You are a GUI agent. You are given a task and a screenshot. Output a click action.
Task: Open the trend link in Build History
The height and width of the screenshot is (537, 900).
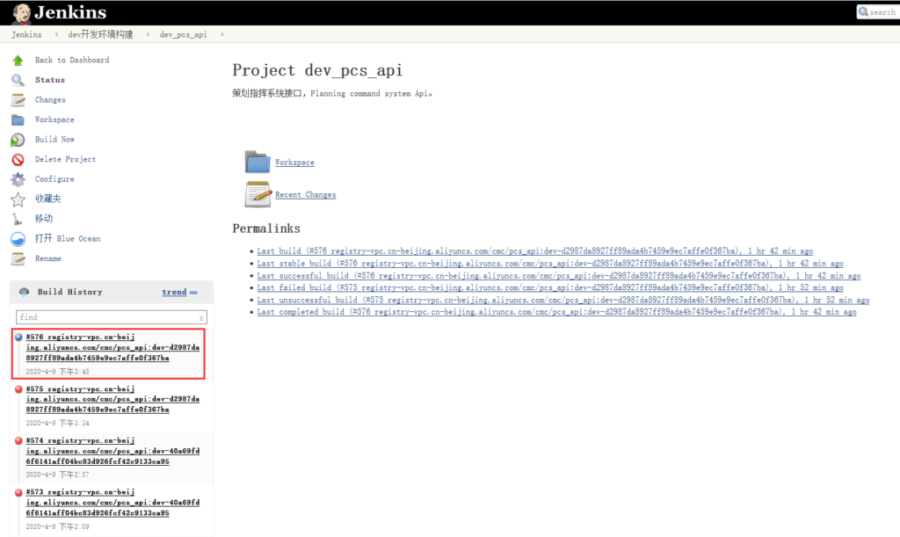coord(173,292)
